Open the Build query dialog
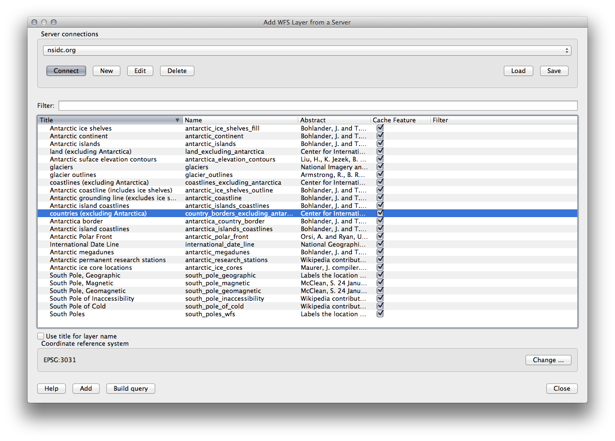Image resolution: width=615 pixels, height=441 pixels. click(130, 388)
